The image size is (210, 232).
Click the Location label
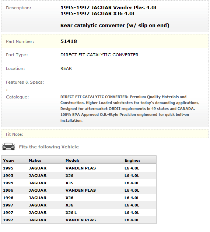pyautogui.click(x=15, y=68)
